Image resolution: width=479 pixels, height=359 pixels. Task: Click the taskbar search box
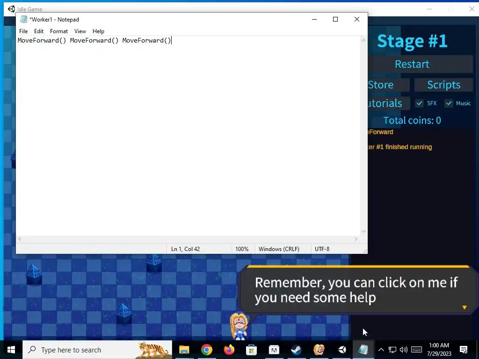click(97, 350)
